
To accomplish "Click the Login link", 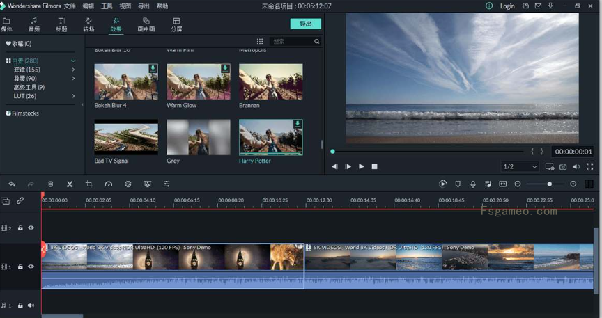I will coord(507,6).
